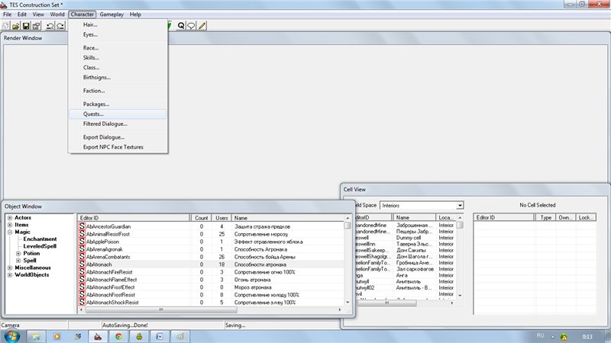Image resolution: width=611 pixels, height=343 pixels.
Task: Click the Object Window vertical scrollbar thumb
Action: pos(348,225)
